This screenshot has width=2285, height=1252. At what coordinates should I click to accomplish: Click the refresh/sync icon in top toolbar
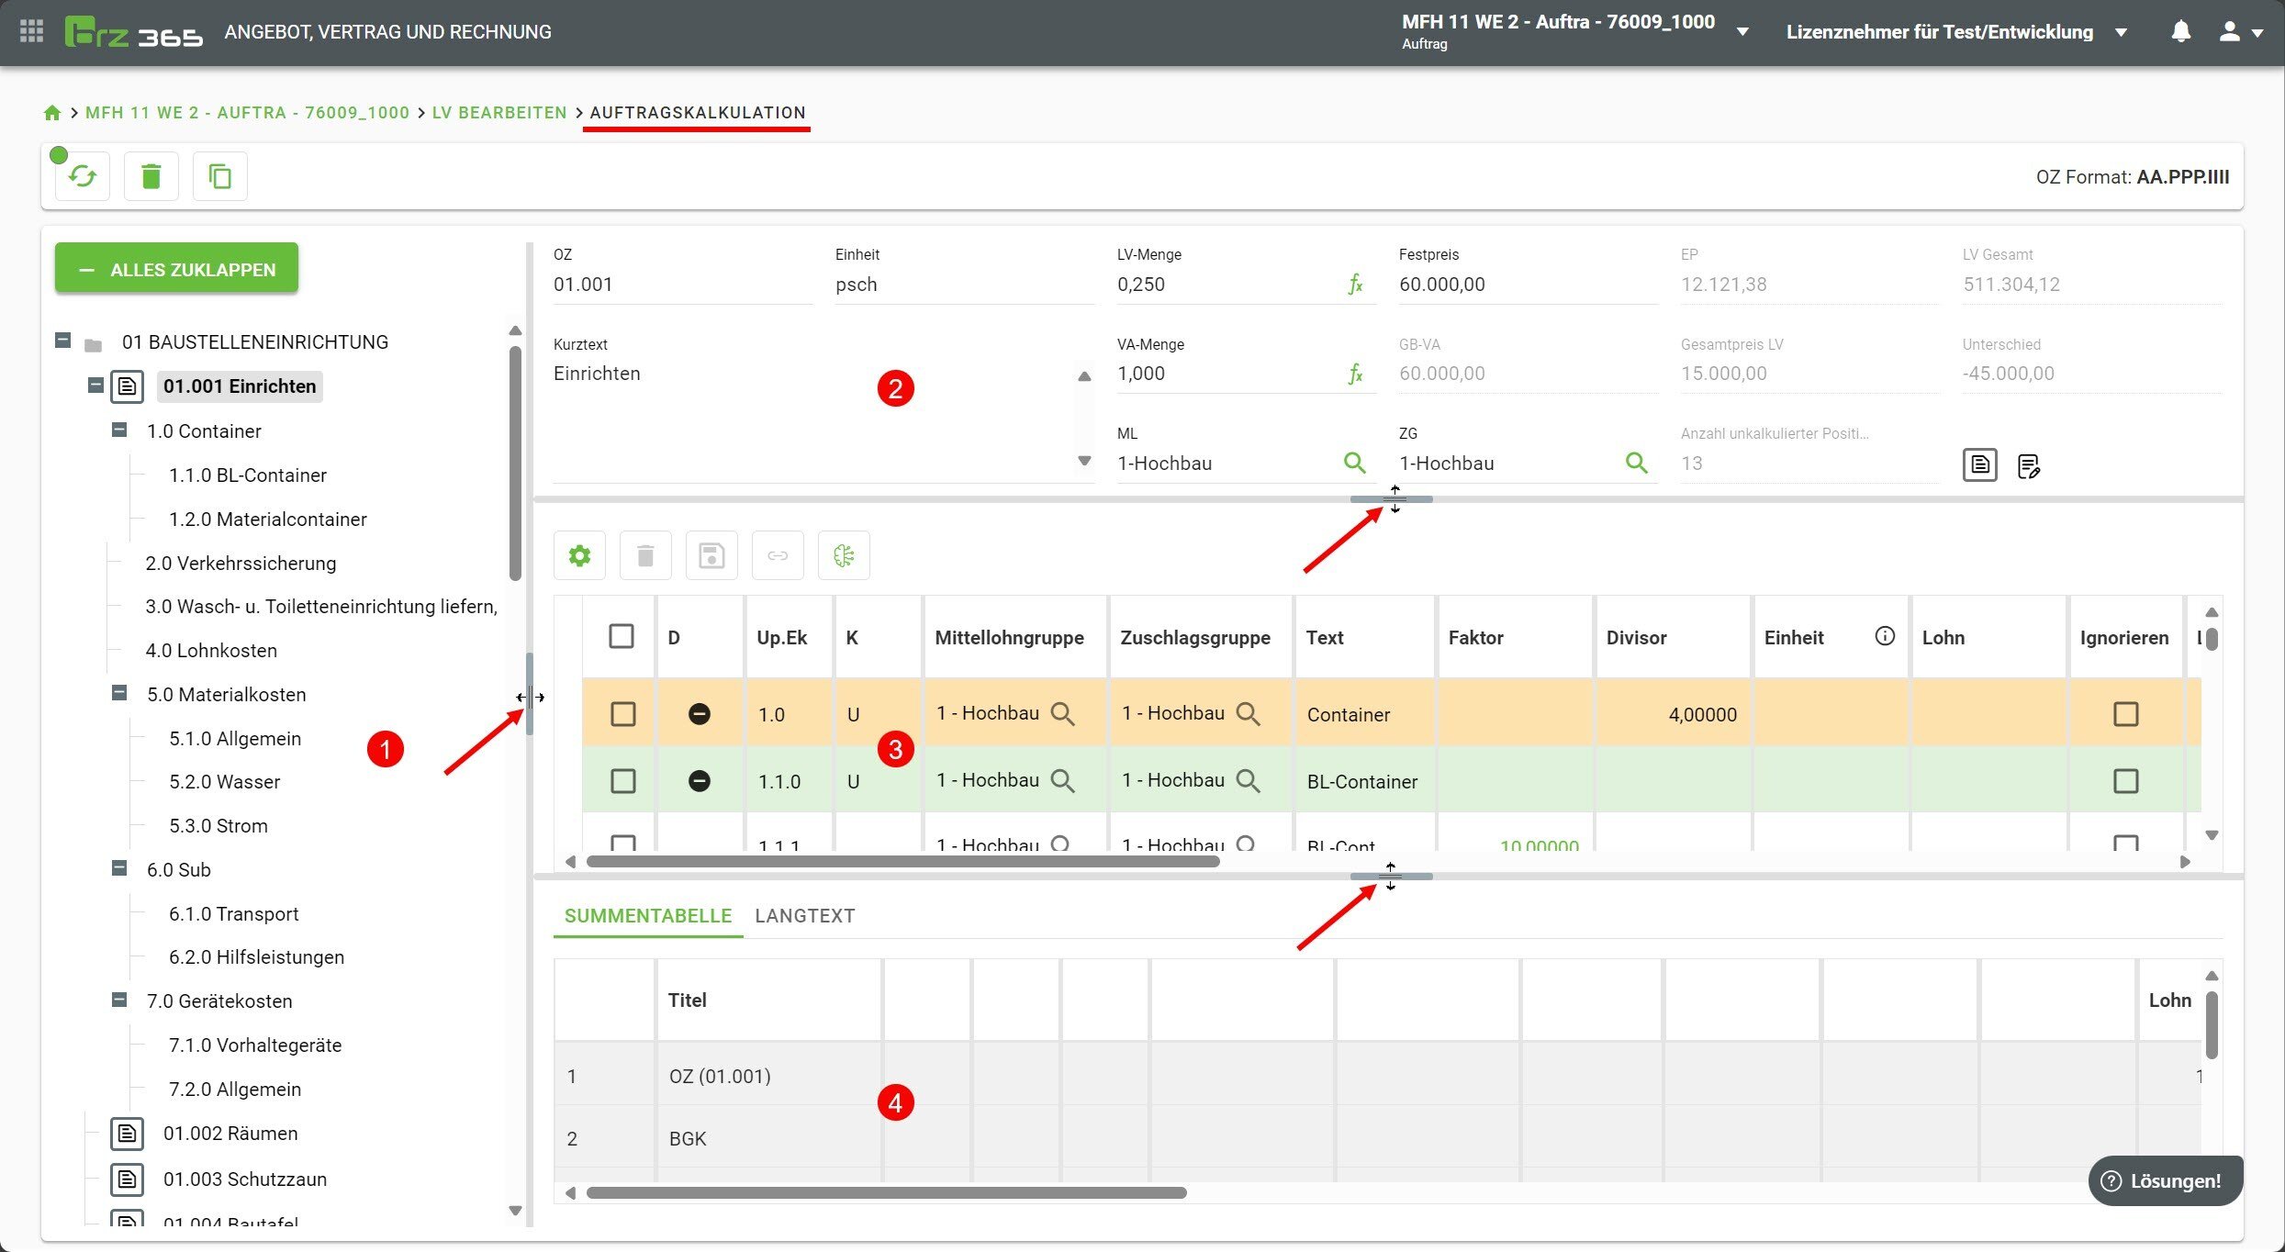click(83, 176)
